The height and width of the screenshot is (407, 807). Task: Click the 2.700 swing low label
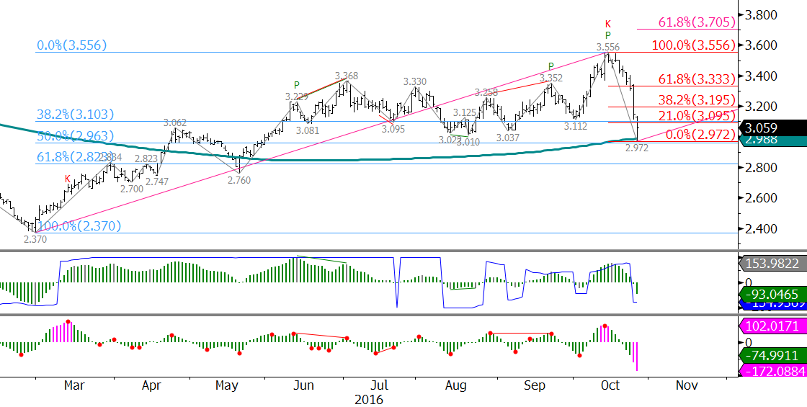tap(132, 188)
